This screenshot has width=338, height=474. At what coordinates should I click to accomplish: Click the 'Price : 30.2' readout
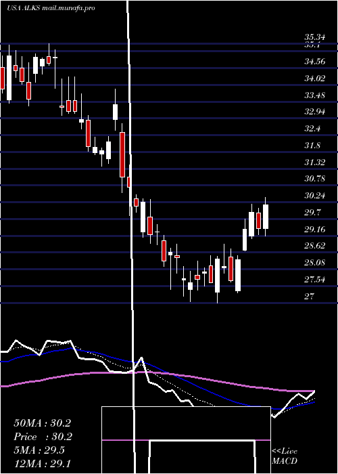click(x=42, y=437)
